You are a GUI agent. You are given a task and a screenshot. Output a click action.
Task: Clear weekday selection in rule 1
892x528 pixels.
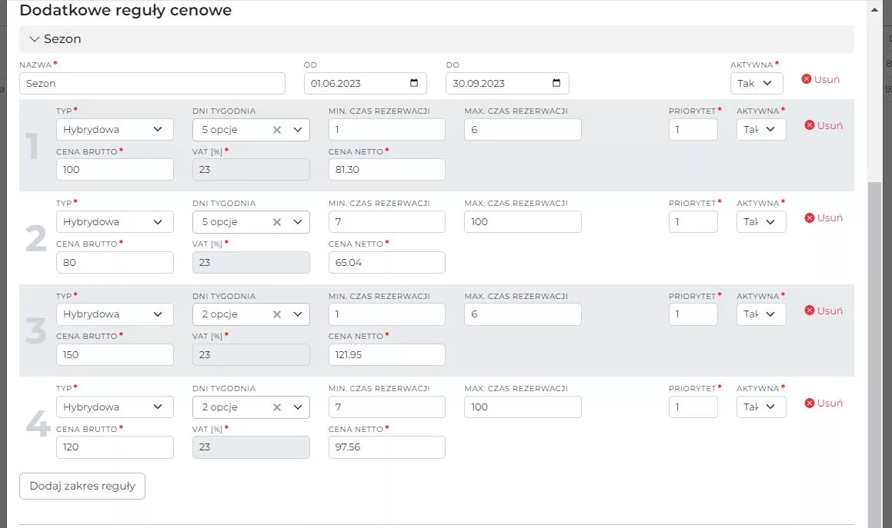pos(277,130)
